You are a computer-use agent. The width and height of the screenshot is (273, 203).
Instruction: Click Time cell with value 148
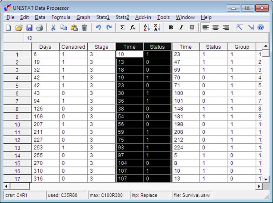pos(186,109)
